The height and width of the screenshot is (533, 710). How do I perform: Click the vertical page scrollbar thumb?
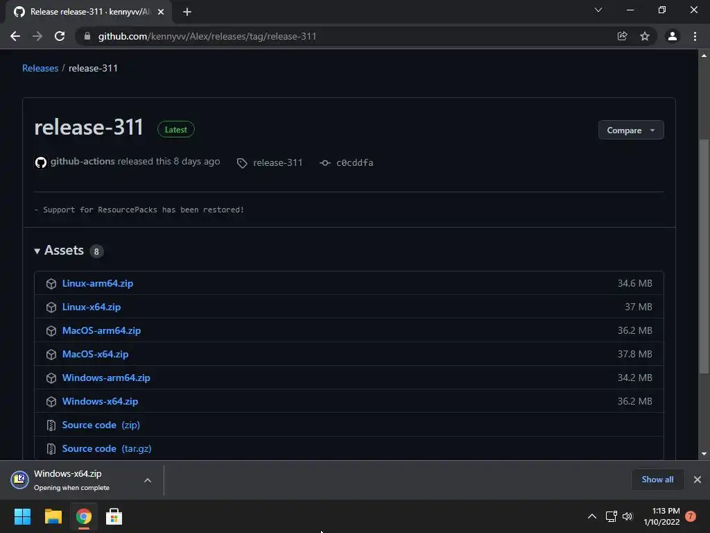(x=704, y=257)
